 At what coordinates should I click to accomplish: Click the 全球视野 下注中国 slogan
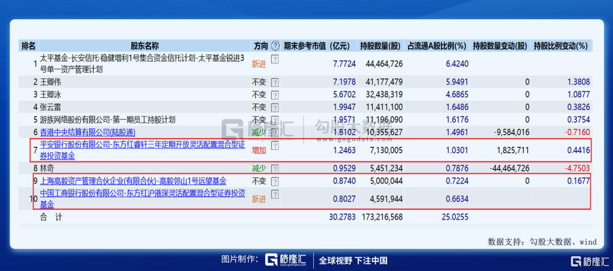[x=353, y=260]
